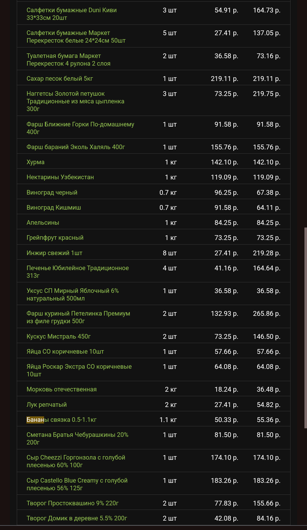Screen dimensions: 307x530
Task: Open the Морковь отечественная item
Action: click(61, 389)
